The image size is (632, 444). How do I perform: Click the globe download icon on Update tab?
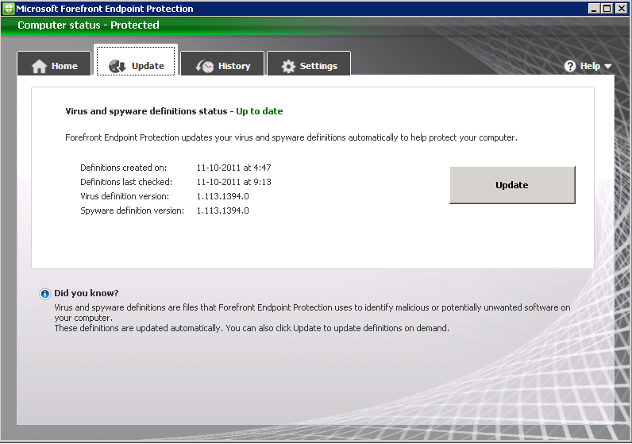(118, 66)
